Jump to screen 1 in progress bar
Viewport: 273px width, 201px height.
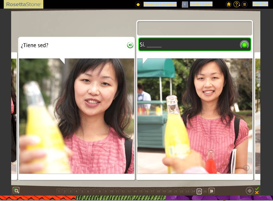click(59, 191)
